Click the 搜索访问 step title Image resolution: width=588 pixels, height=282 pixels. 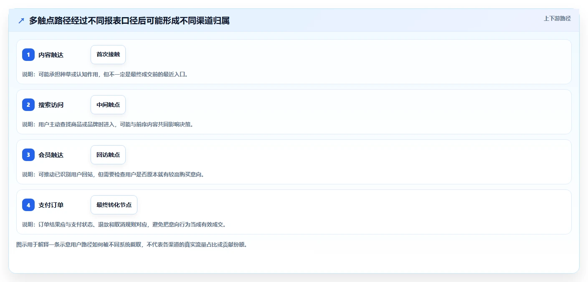click(51, 105)
